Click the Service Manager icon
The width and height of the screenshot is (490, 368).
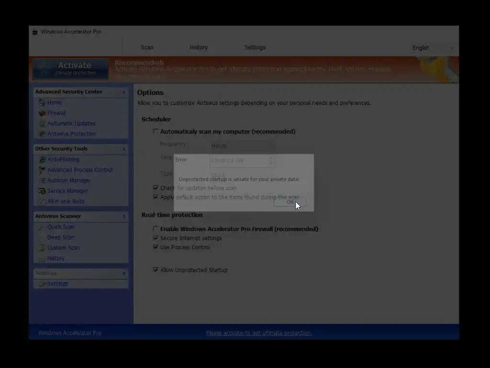pyautogui.click(x=42, y=191)
